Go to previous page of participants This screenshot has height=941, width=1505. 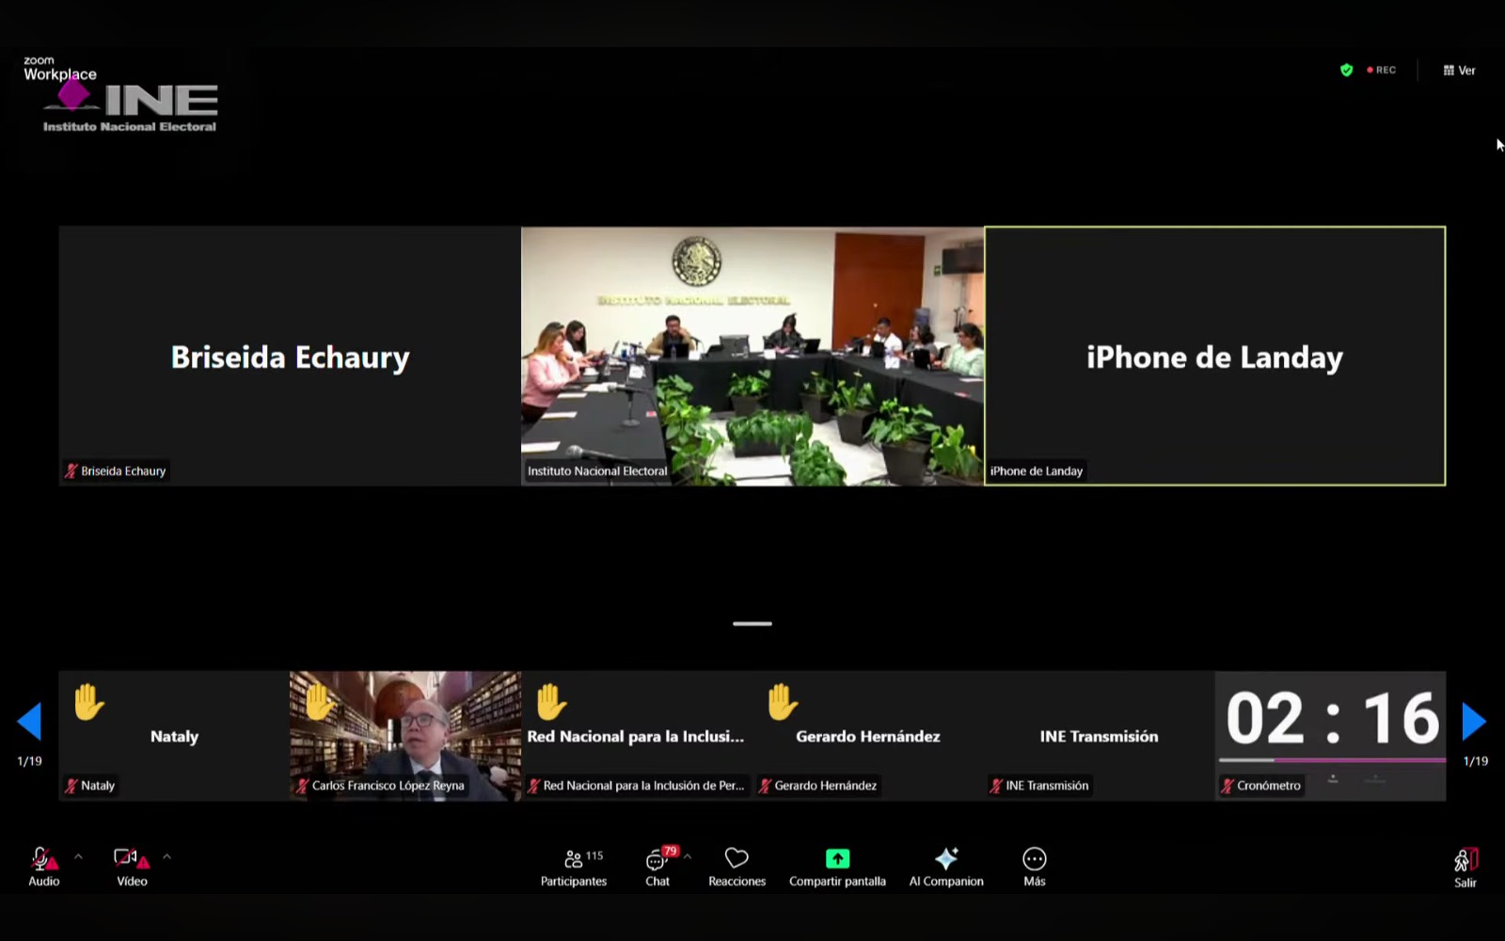pos(29,722)
